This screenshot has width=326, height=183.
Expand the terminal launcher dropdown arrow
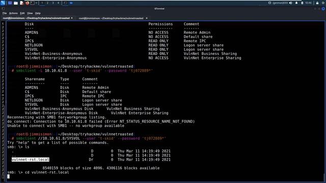click(x=36, y=3)
